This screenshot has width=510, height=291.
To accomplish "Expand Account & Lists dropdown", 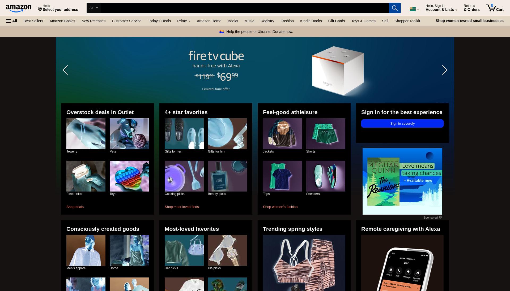I will 441,8.
